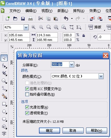This screenshot has height=138, width=111.
Task: Select the Rectangle tool
Action: 4,104
